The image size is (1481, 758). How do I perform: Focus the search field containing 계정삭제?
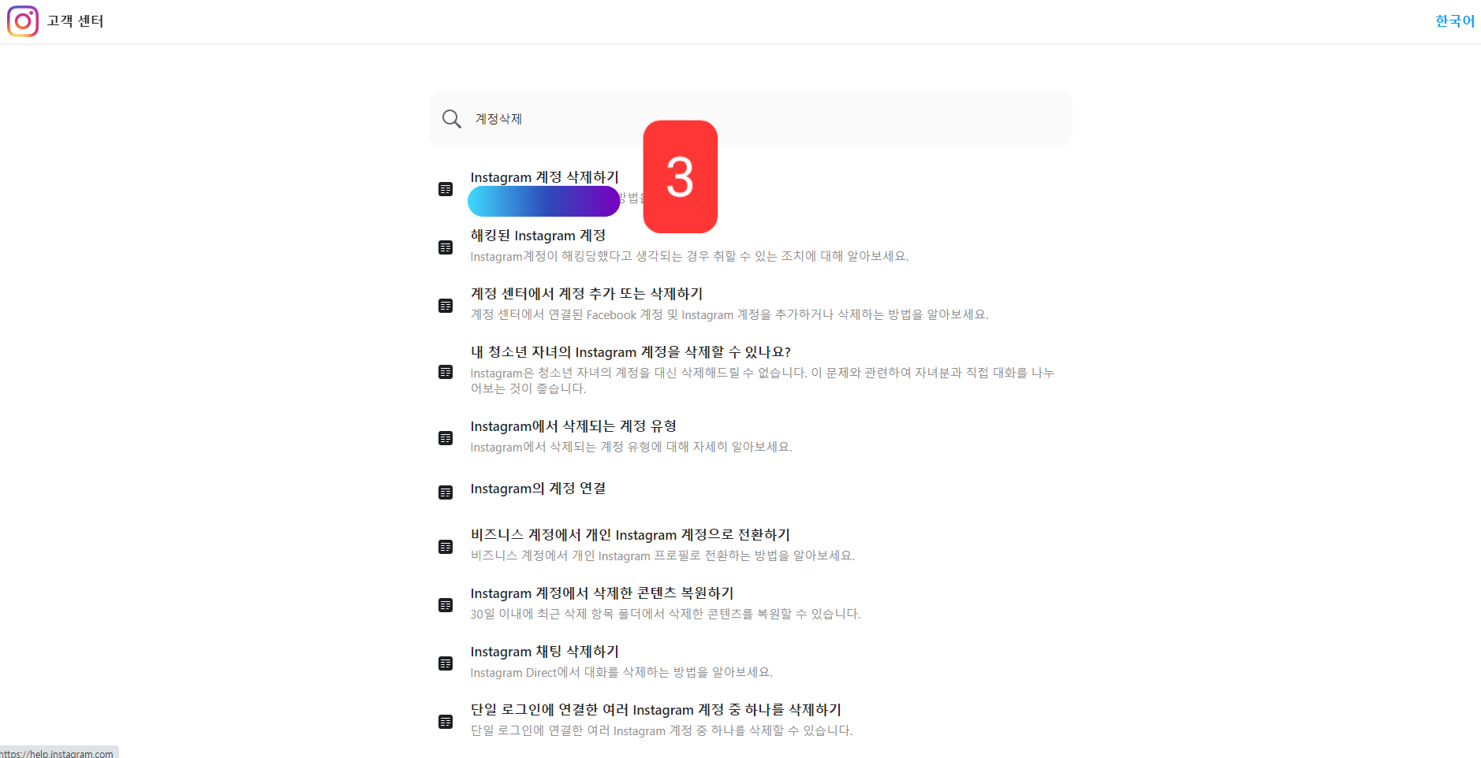click(751, 119)
